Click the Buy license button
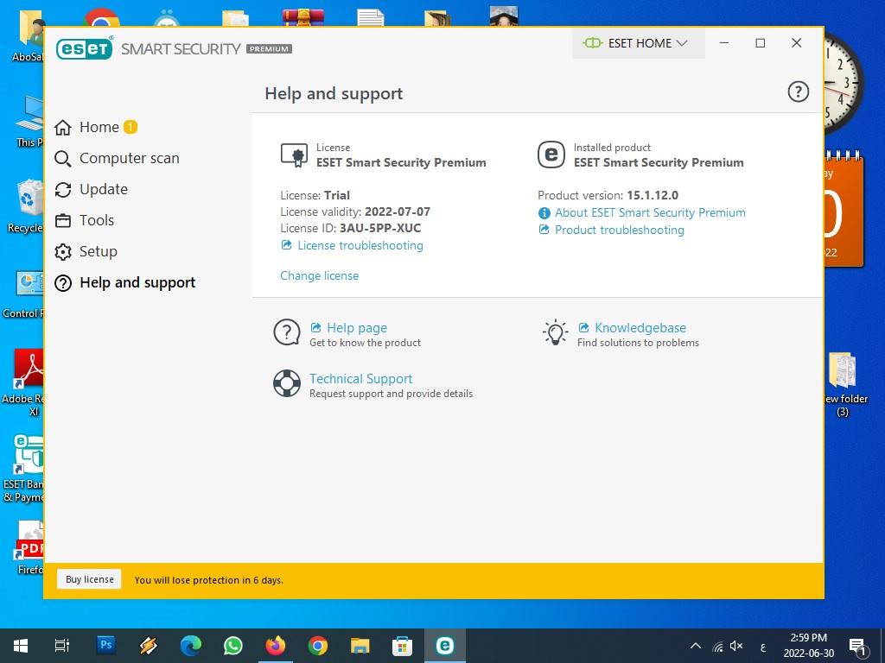Viewport: 885px width, 663px height. coord(89,579)
